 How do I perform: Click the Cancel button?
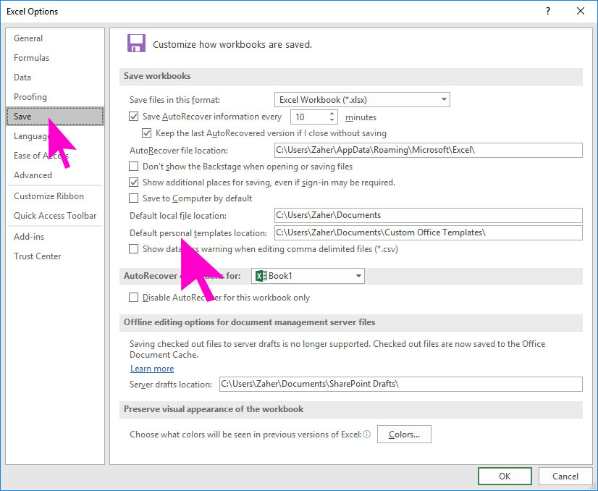click(565, 476)
